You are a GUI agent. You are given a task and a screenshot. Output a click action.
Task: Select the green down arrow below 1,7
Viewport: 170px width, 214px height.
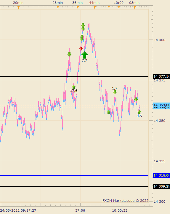coord(115,92)
